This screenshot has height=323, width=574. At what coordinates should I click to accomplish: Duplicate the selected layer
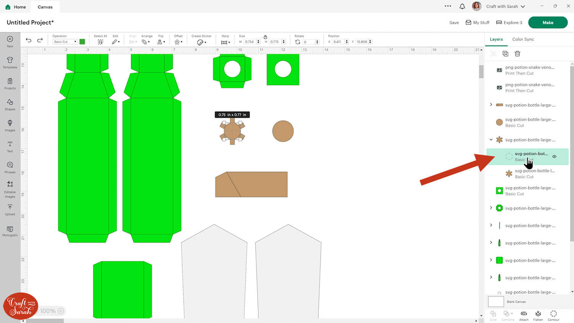pos(505,54)
